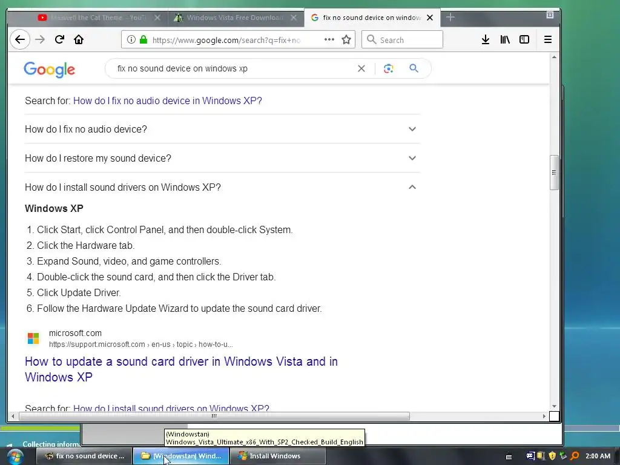Image resolution: width=620 pixels, height=465 pixels.
Task: Click the vertical scrollbar thumb
Action: [x=554, y=173]
